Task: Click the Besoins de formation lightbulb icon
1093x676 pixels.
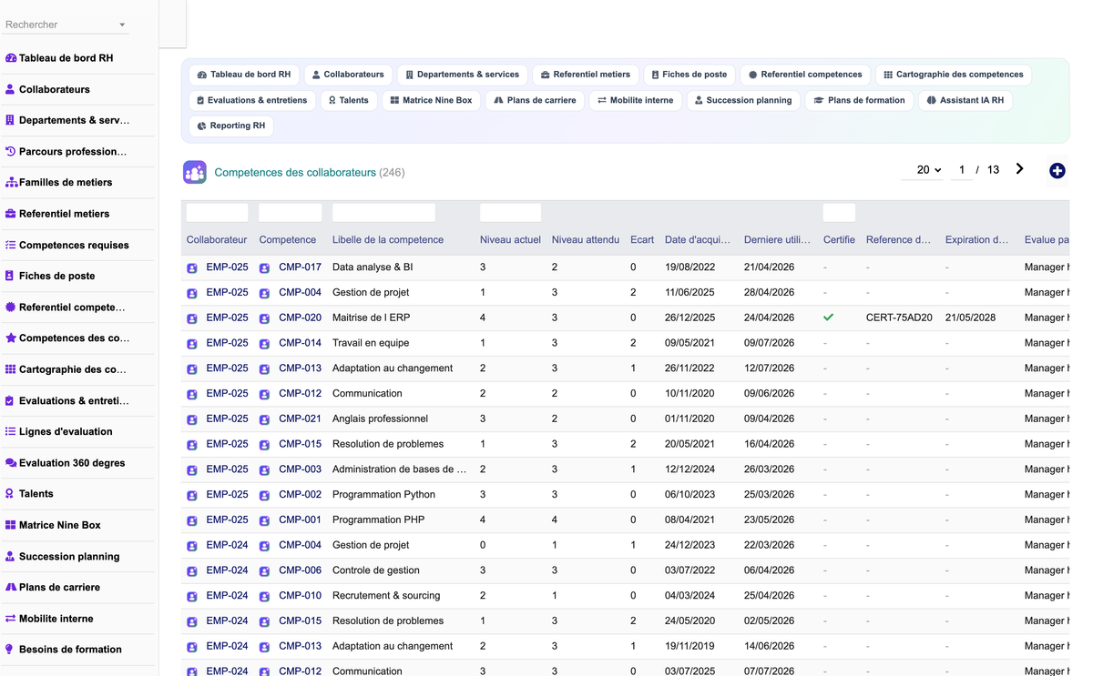Action: click(x=10, y=650)
